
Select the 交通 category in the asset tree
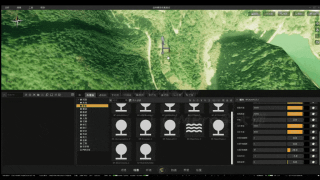pos(84,121)
